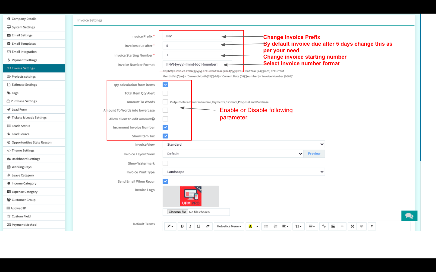Image resolution: width=436 pixels, height=272 pixels.
Task: Open the Helvetica Neue font family dropdown
Action: [229, 226]
